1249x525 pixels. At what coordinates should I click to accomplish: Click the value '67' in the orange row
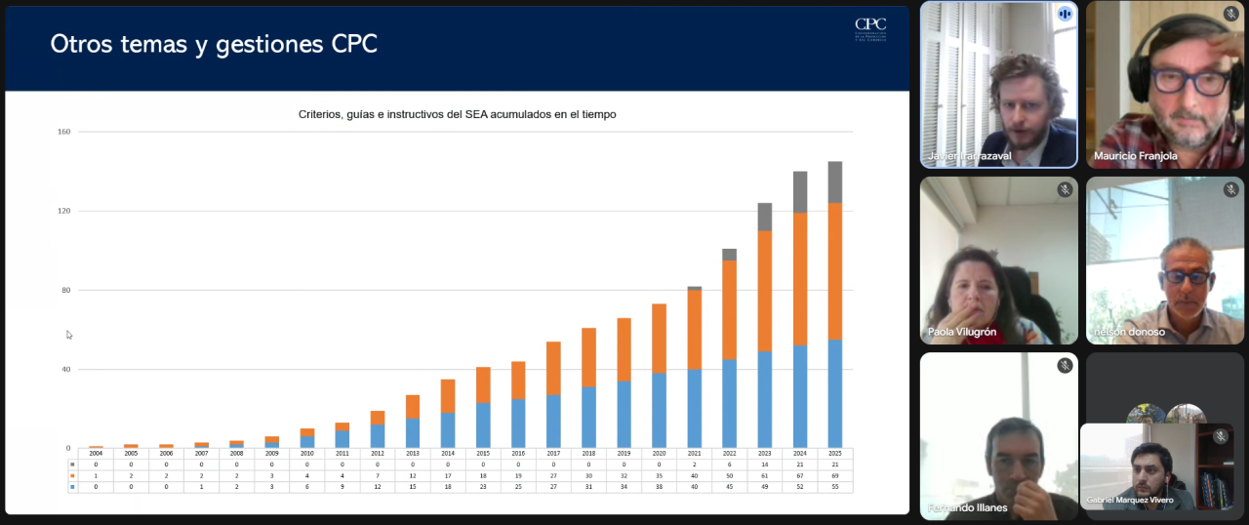(800, 475)
